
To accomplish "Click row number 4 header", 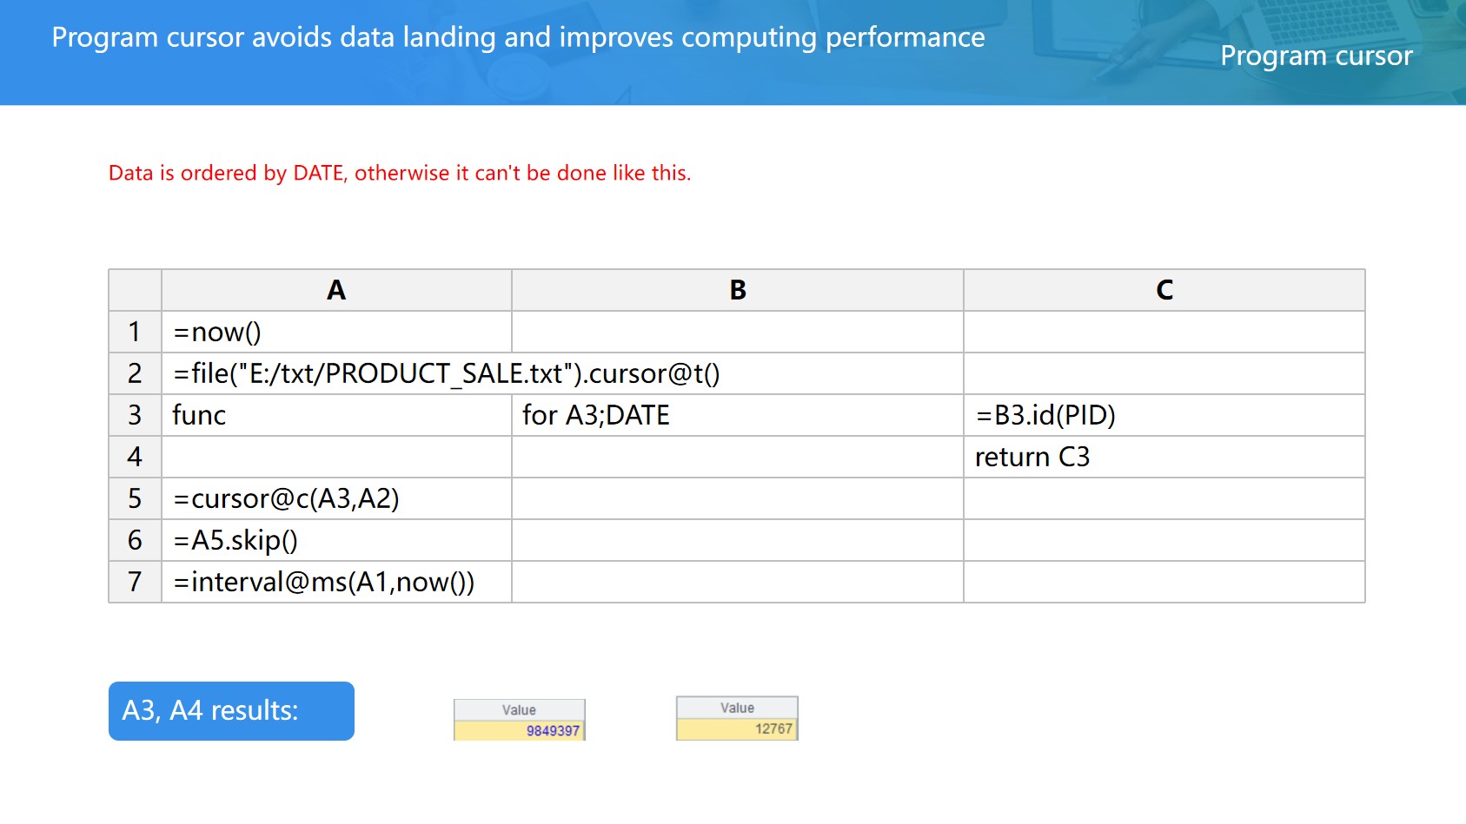I will coord(135,458).
